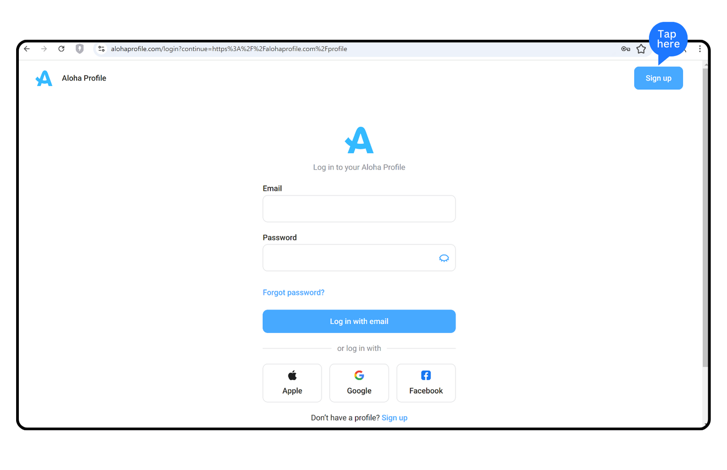727x470 pixels.
Task: Click the browser back arrow
Action: click(27, 49)
